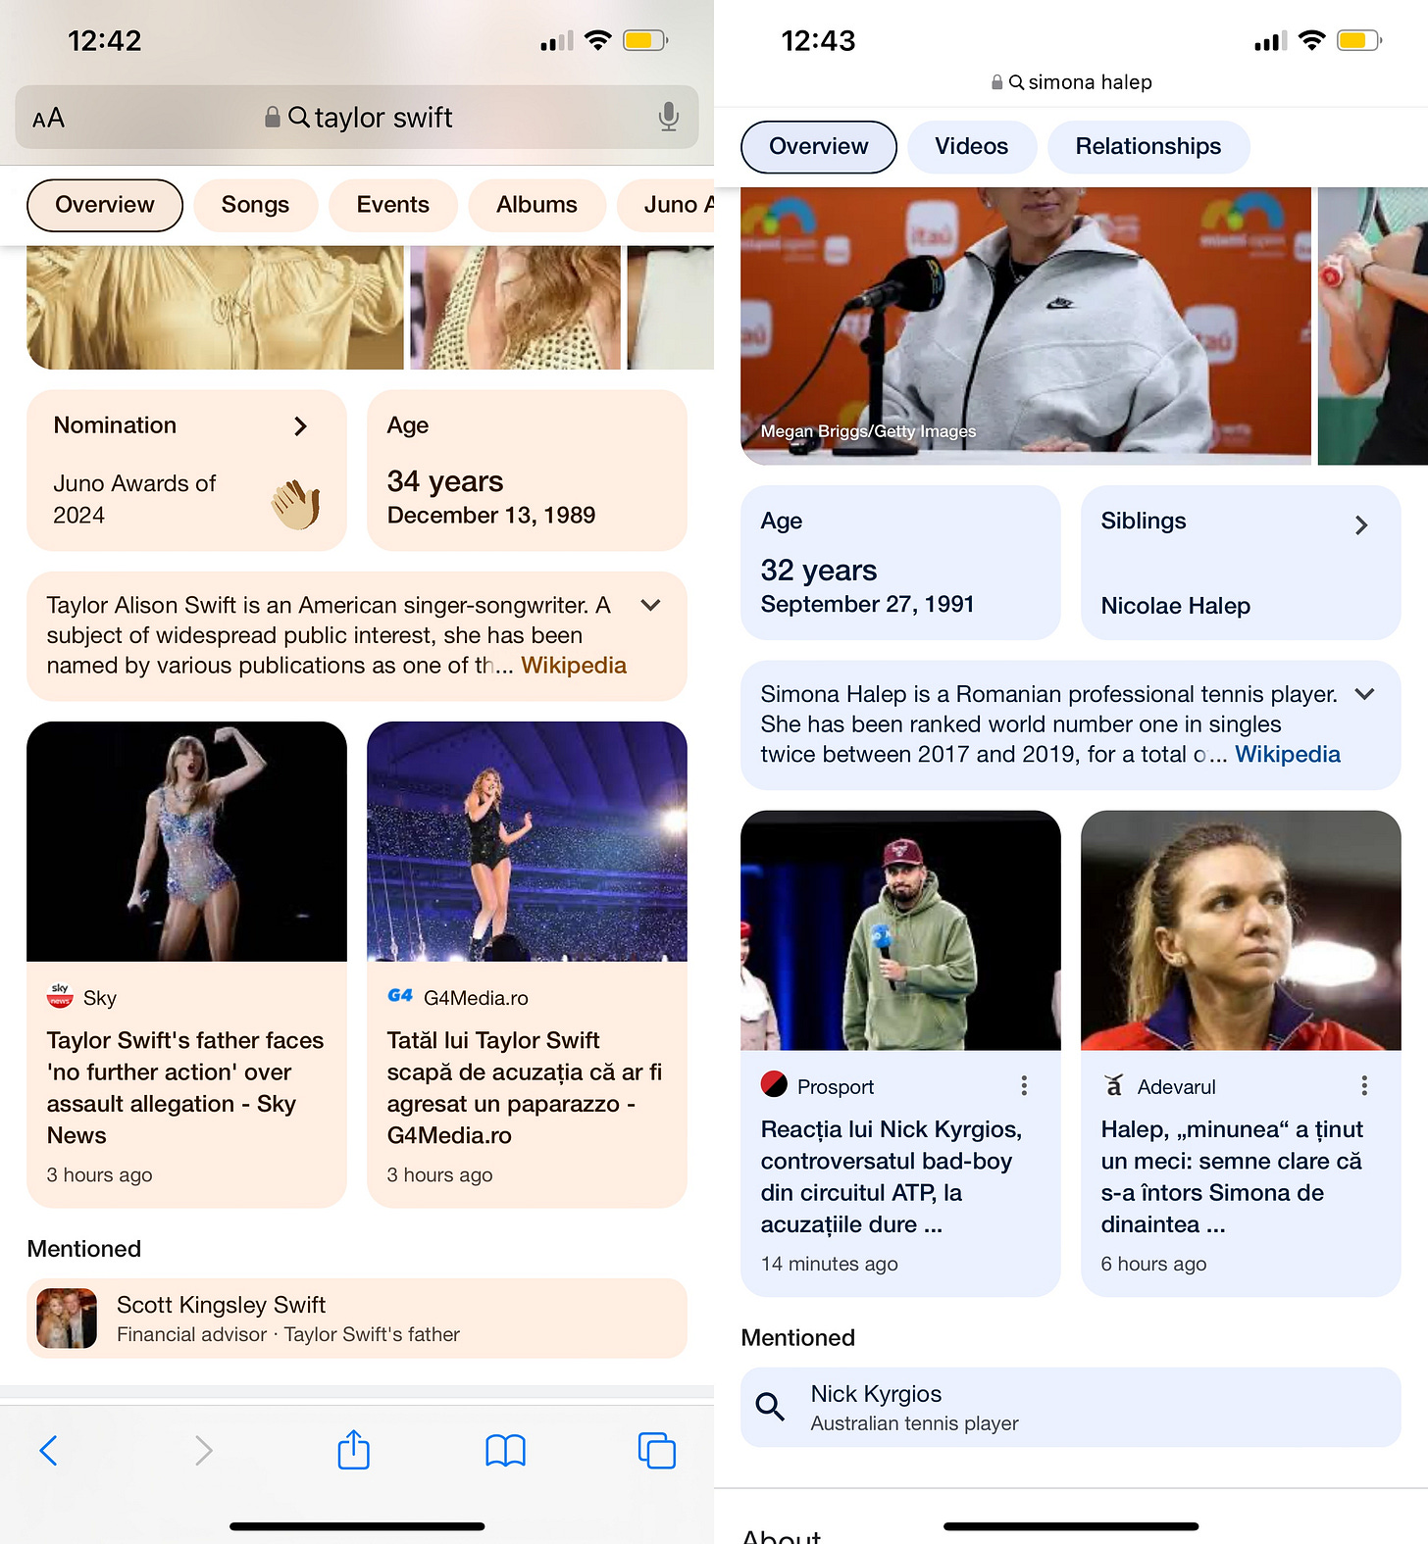Tap Taylor Swift Age 34 years card
The width and height of the screenshot is (1428, 1544).
click(x=527, y=471)
